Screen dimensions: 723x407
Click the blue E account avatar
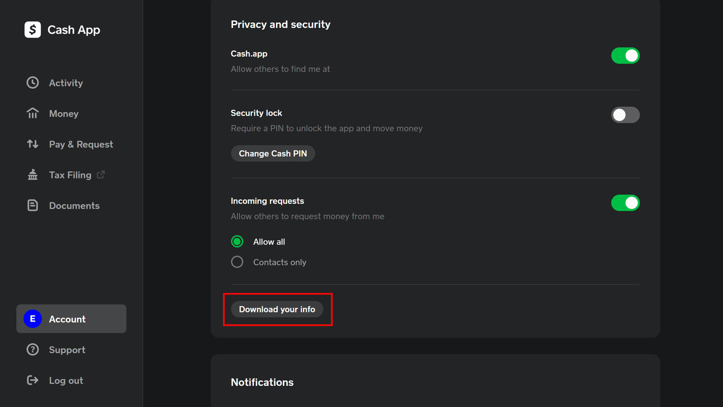point(33,319)
